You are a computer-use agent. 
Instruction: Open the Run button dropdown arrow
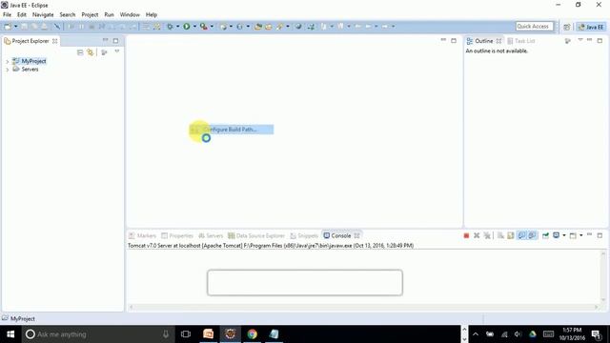point(194,27)
